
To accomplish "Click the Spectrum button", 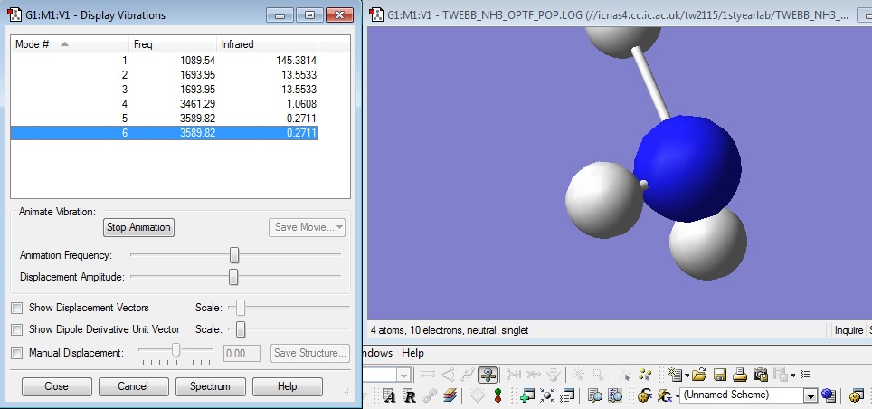I will click(210, 386).
